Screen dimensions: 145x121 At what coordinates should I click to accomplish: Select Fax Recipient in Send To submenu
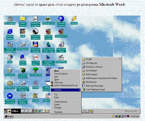point(101,71)
